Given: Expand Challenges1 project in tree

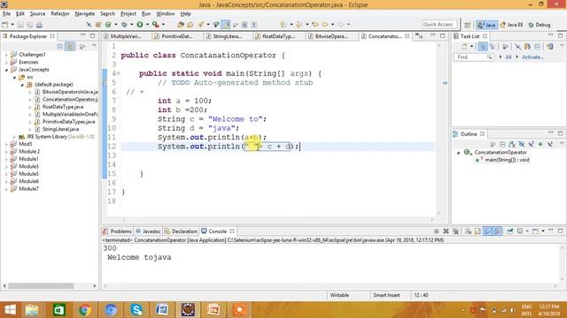Looking at the screenshot, I should (x=6, y=55).
